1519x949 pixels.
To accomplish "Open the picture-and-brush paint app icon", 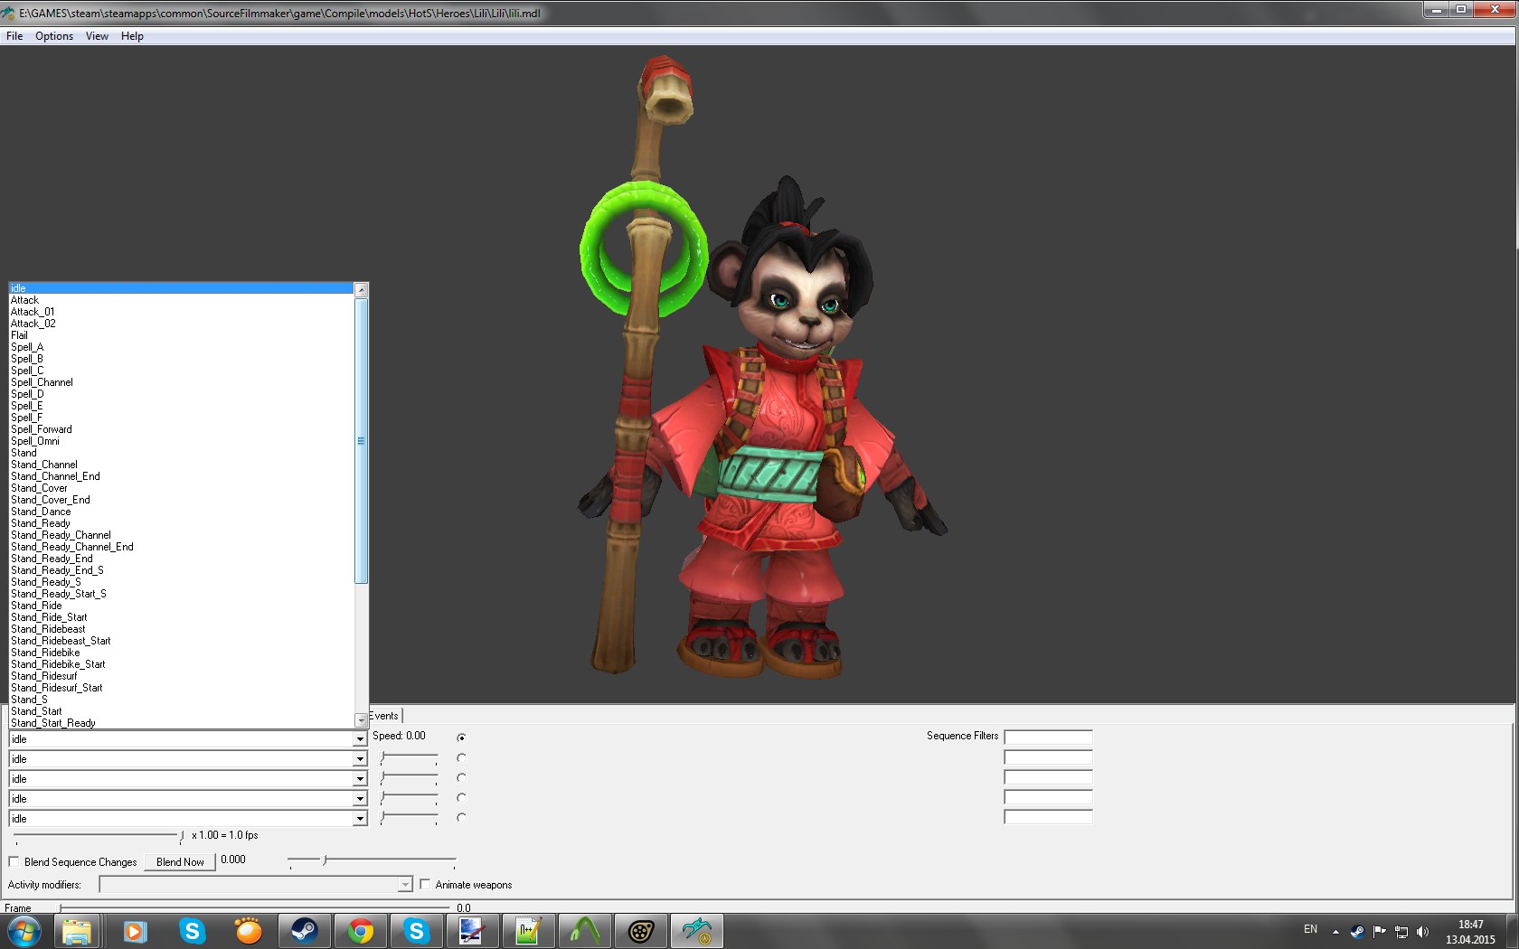I will 472,931.
